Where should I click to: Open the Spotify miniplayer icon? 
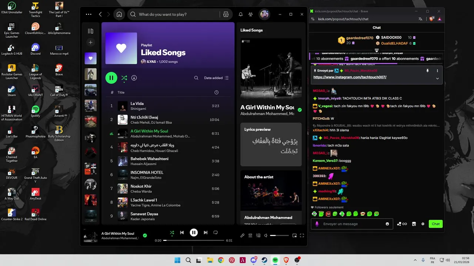[294, 235]
